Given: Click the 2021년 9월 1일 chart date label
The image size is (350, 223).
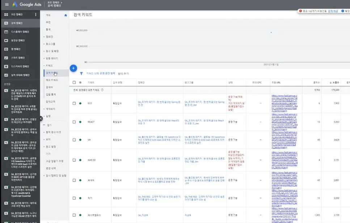Looking at the screenshot, I should [x=271, y=64].
